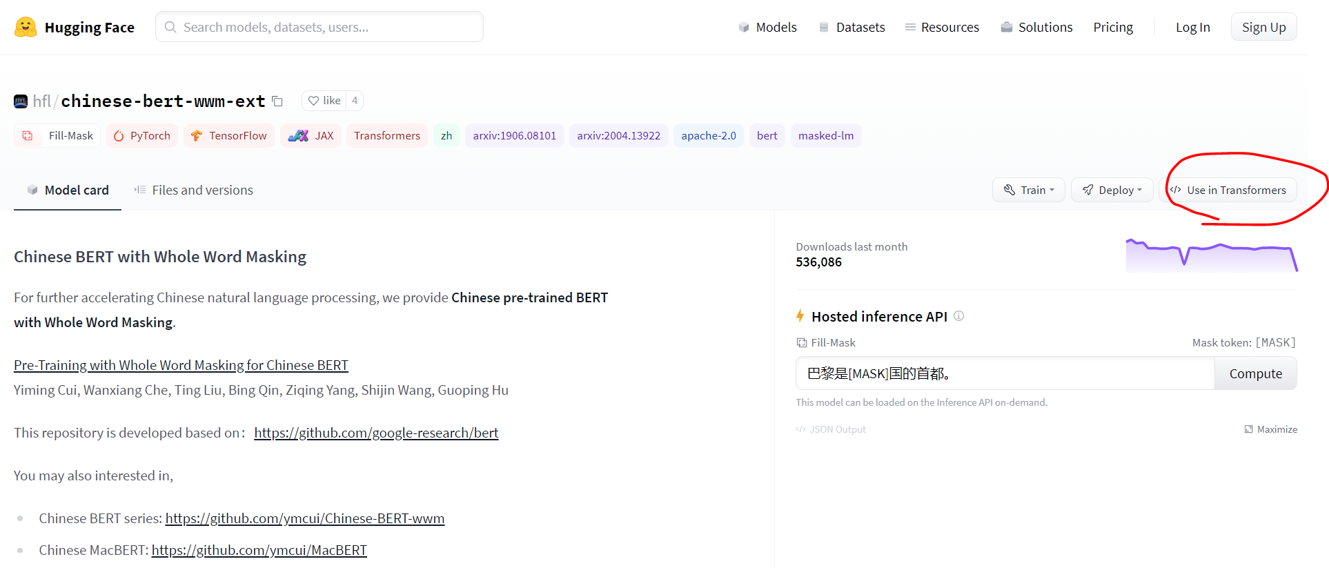Click the Models cube icon
Viewport: 1329px width, 568px height.
(x=744, y=27)
